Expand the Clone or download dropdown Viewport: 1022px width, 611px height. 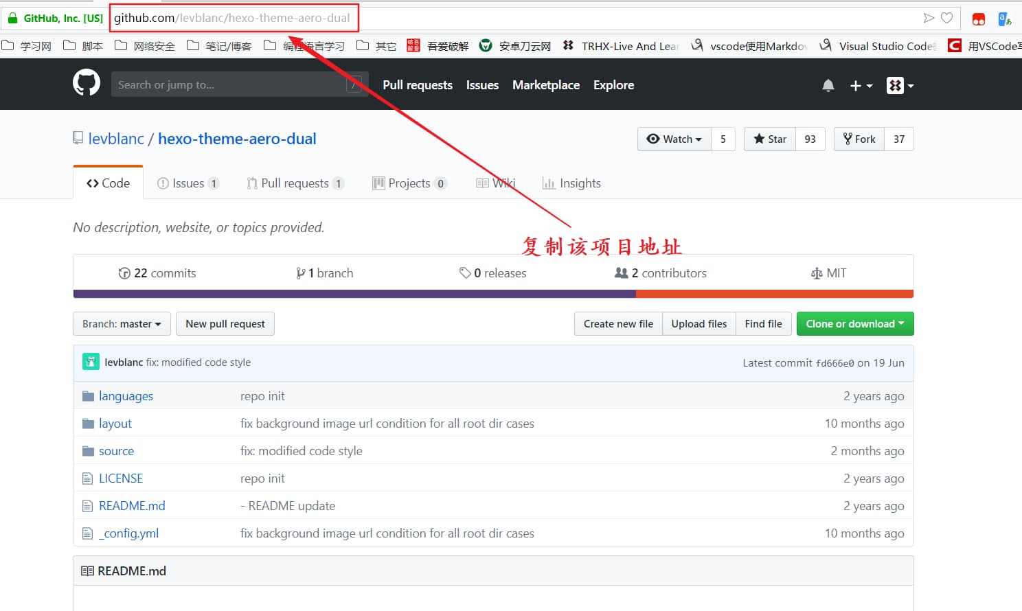pyautogui.click(x=855, y=324)
